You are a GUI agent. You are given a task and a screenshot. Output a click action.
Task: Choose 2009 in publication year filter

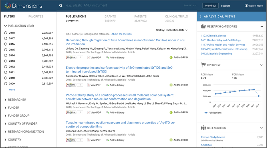click(6, 84)
